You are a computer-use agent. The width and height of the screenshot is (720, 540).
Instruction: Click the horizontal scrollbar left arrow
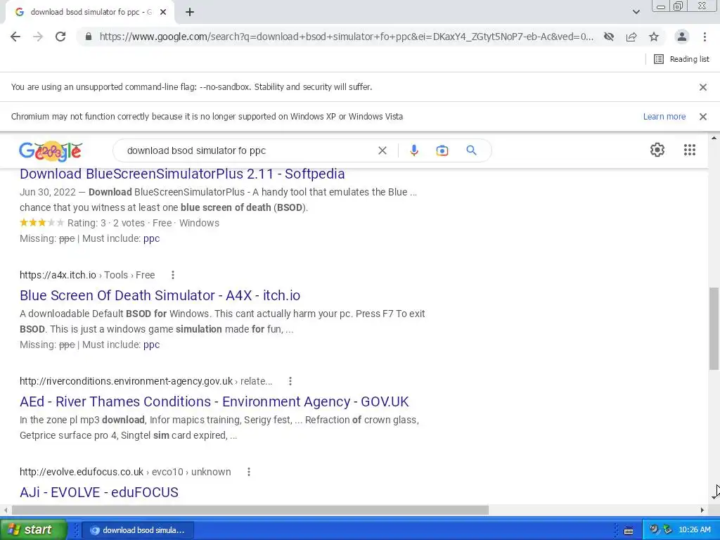coord(6,510)
